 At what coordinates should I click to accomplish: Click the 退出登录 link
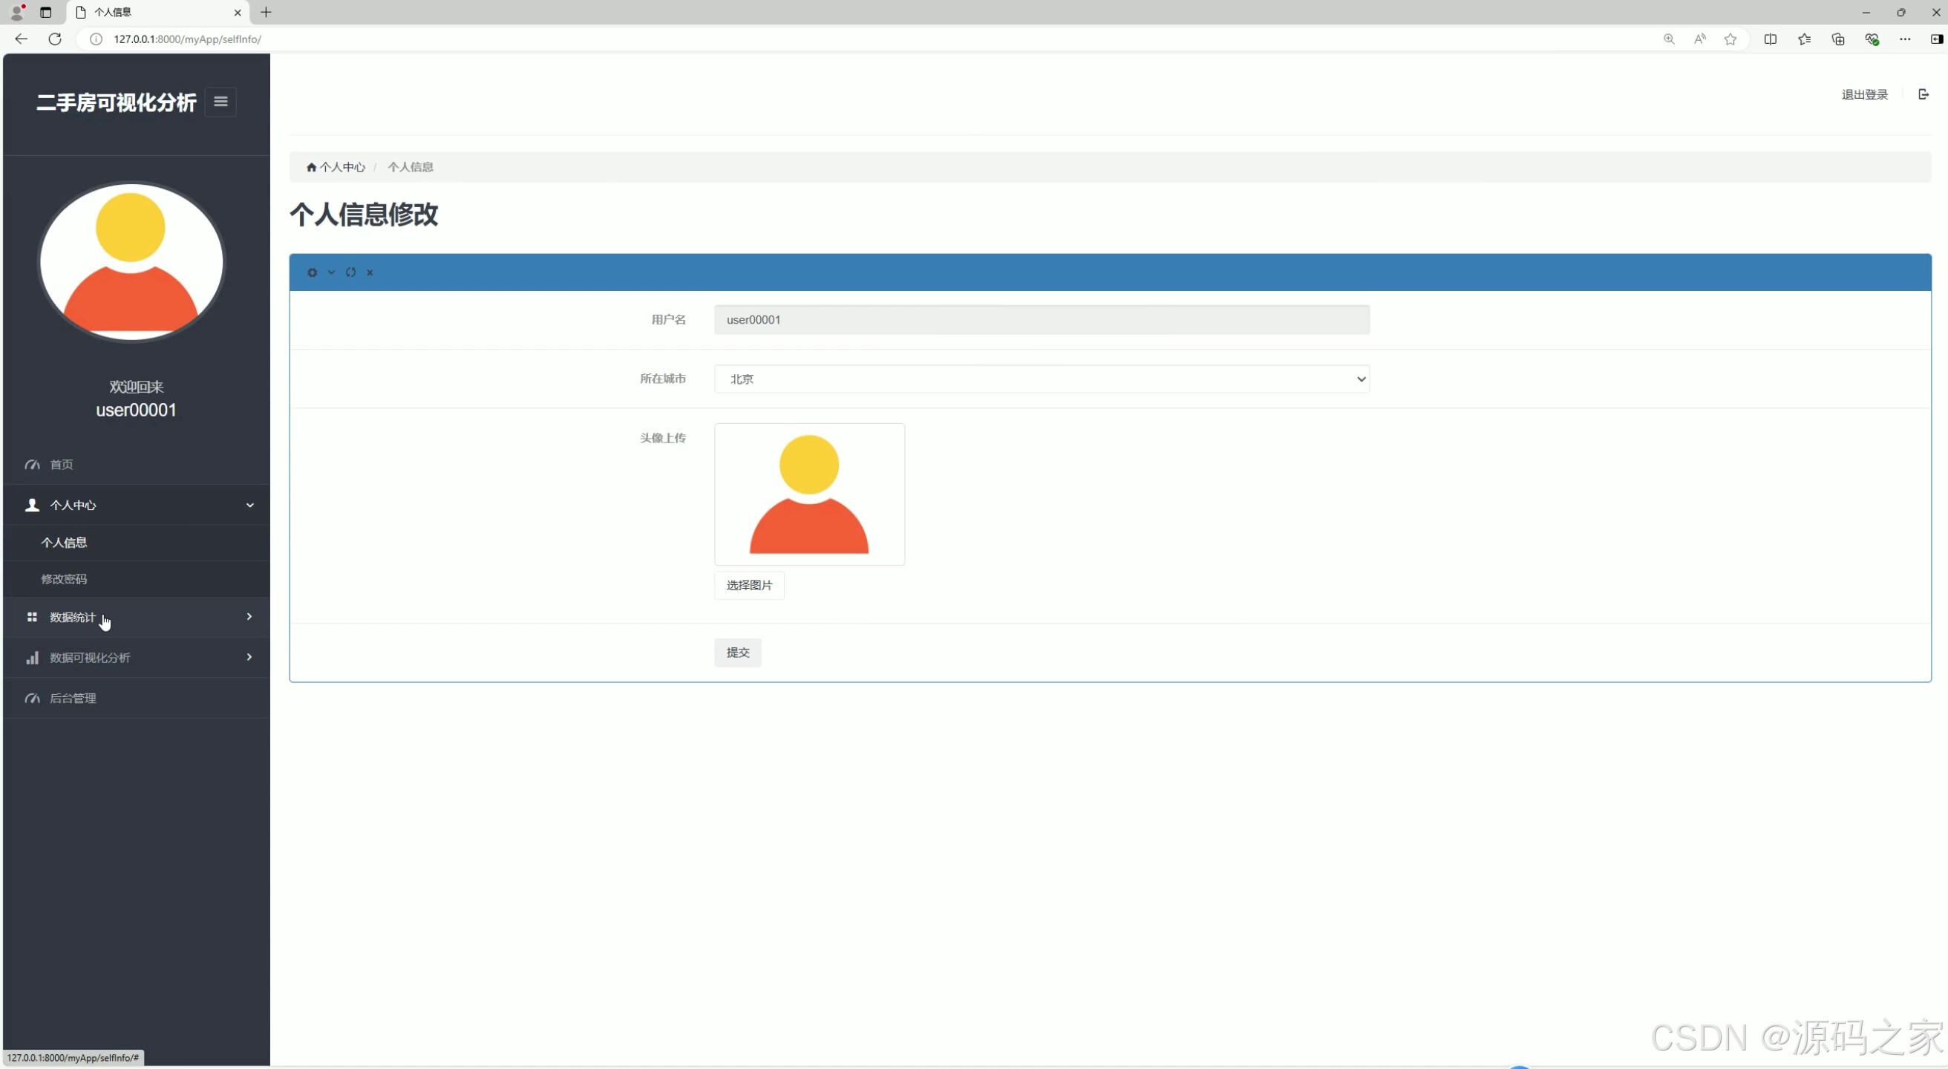click(x=1864, y=94)
